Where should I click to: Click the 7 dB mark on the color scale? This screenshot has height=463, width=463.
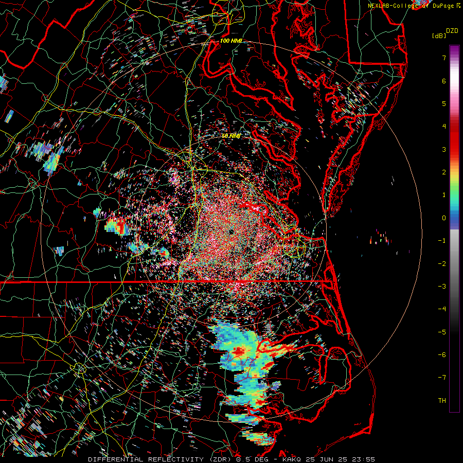444,58
